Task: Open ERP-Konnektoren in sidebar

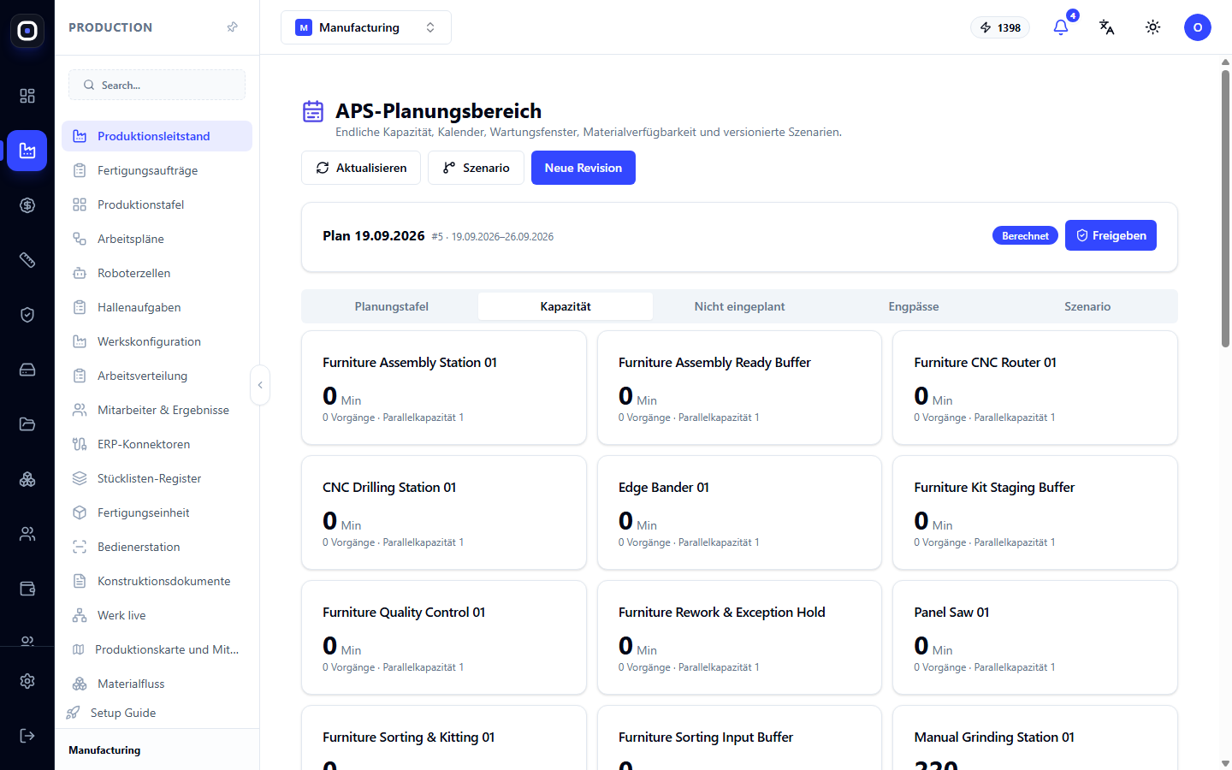Action: (157, 444)
